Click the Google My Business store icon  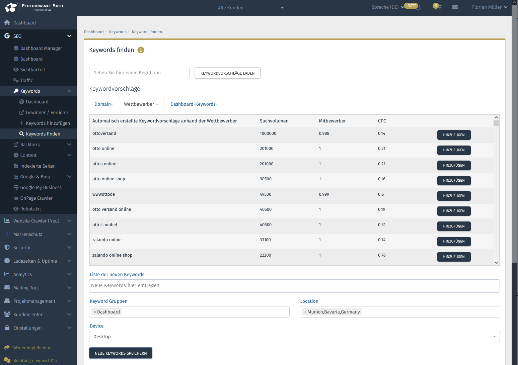coord(16,187)
